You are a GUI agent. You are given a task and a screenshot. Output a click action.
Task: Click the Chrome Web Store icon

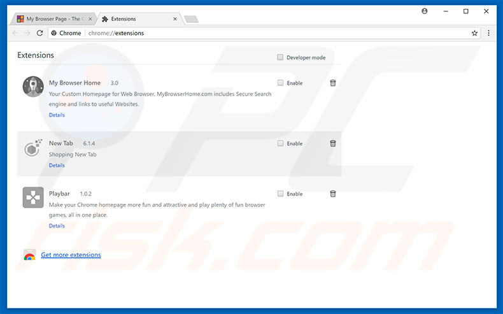pyautogui.click(x=29, y=255)
